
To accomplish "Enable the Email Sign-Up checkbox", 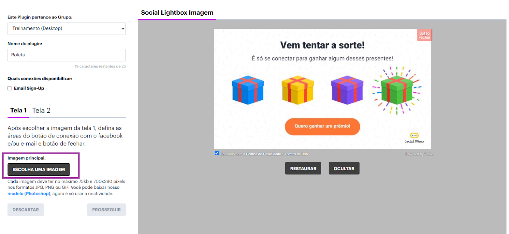I will [10, 88].
